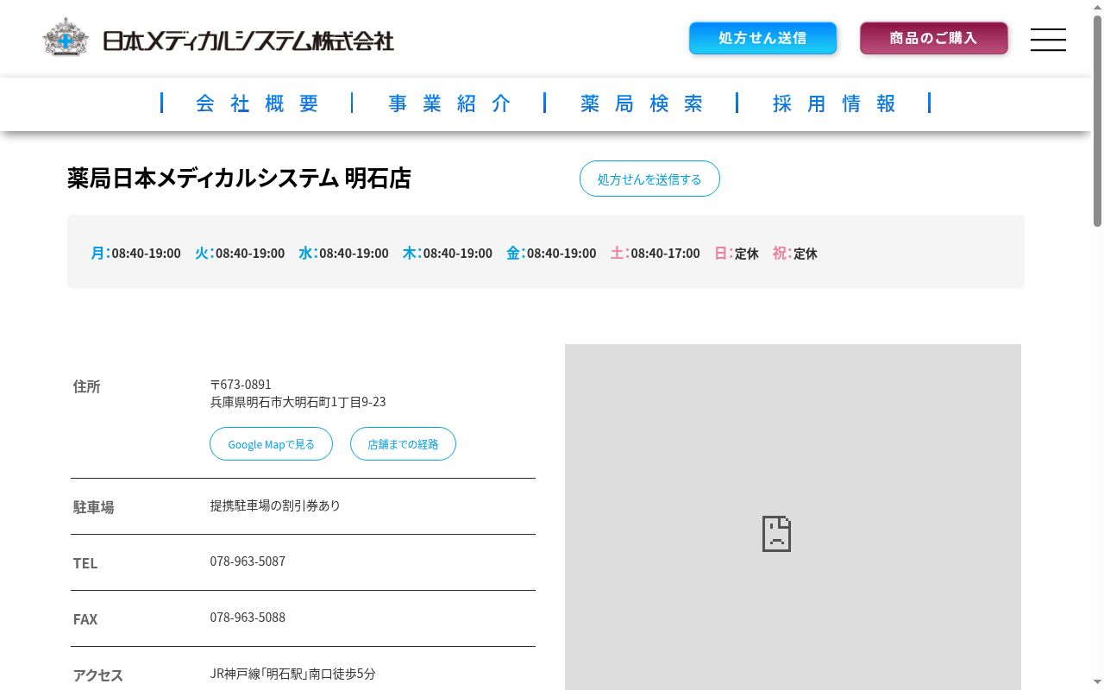
Task: Click the blue 処方せん送信 button
Action: pos(762,38)
